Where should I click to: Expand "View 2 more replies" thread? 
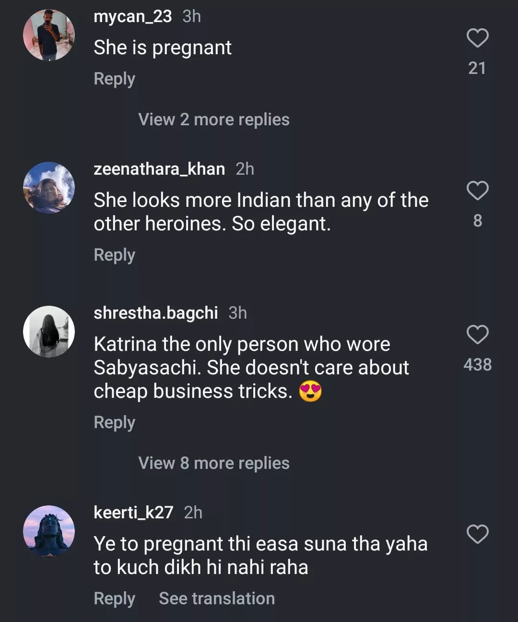coord(213,120)
